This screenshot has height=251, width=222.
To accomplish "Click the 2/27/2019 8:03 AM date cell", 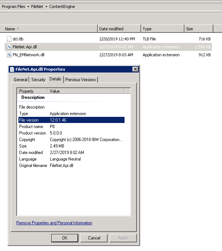I will (116, 55).
